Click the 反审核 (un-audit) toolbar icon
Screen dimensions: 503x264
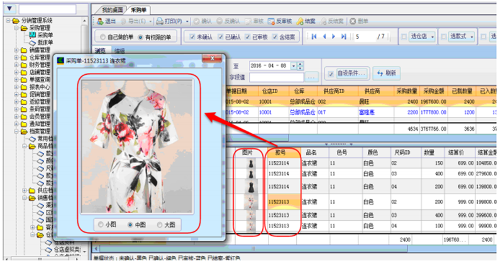click(271, 21)
